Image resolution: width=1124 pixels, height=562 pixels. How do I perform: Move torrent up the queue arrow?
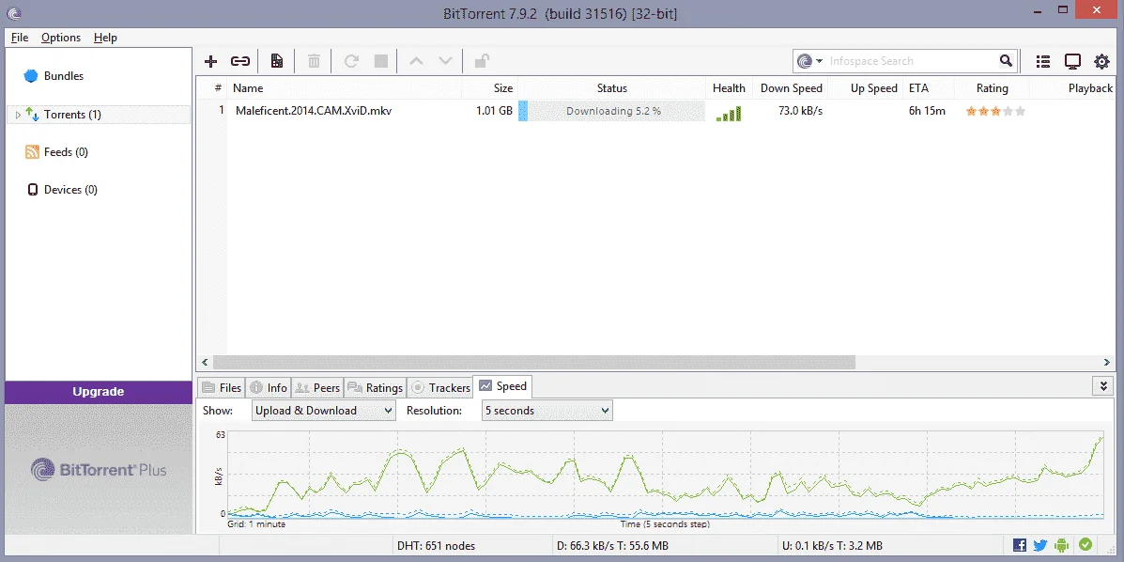[x=416, y=61]
